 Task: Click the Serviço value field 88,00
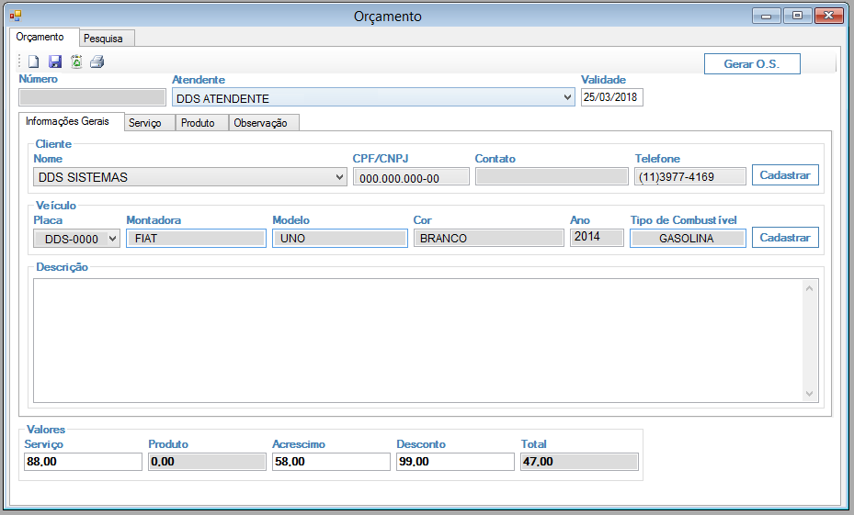[x=83, y=462]
